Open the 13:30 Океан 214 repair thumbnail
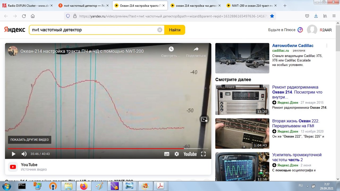 [x=242, y=100]
